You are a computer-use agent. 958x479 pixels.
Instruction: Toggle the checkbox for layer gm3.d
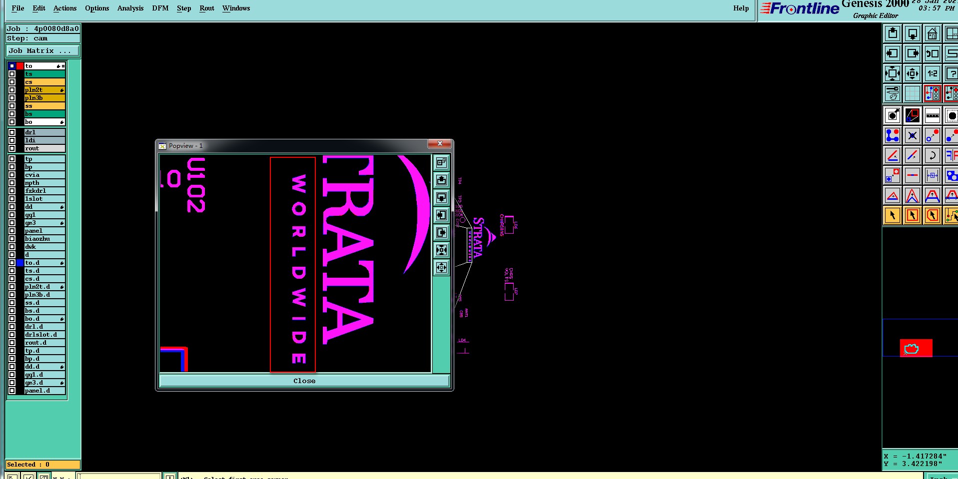click(x=12, y=383)
